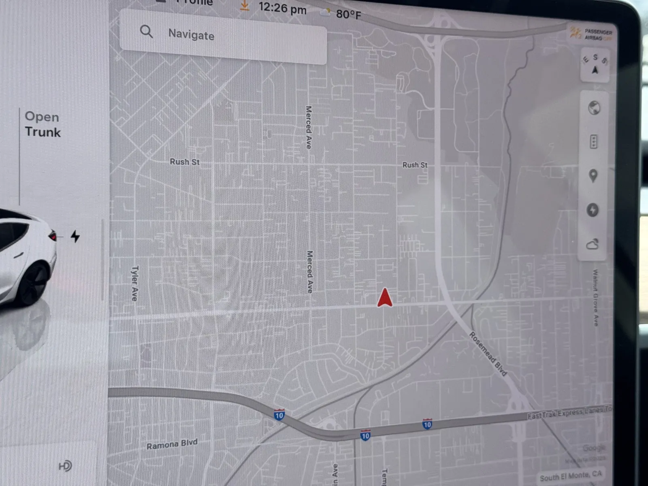Tap the South El Monte, CA label
The height and width of the screenshot is (486, 648).
click(570, 476)
